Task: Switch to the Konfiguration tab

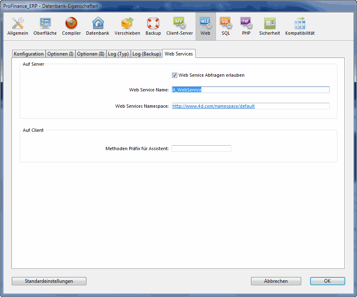Action: click(29, 54)
